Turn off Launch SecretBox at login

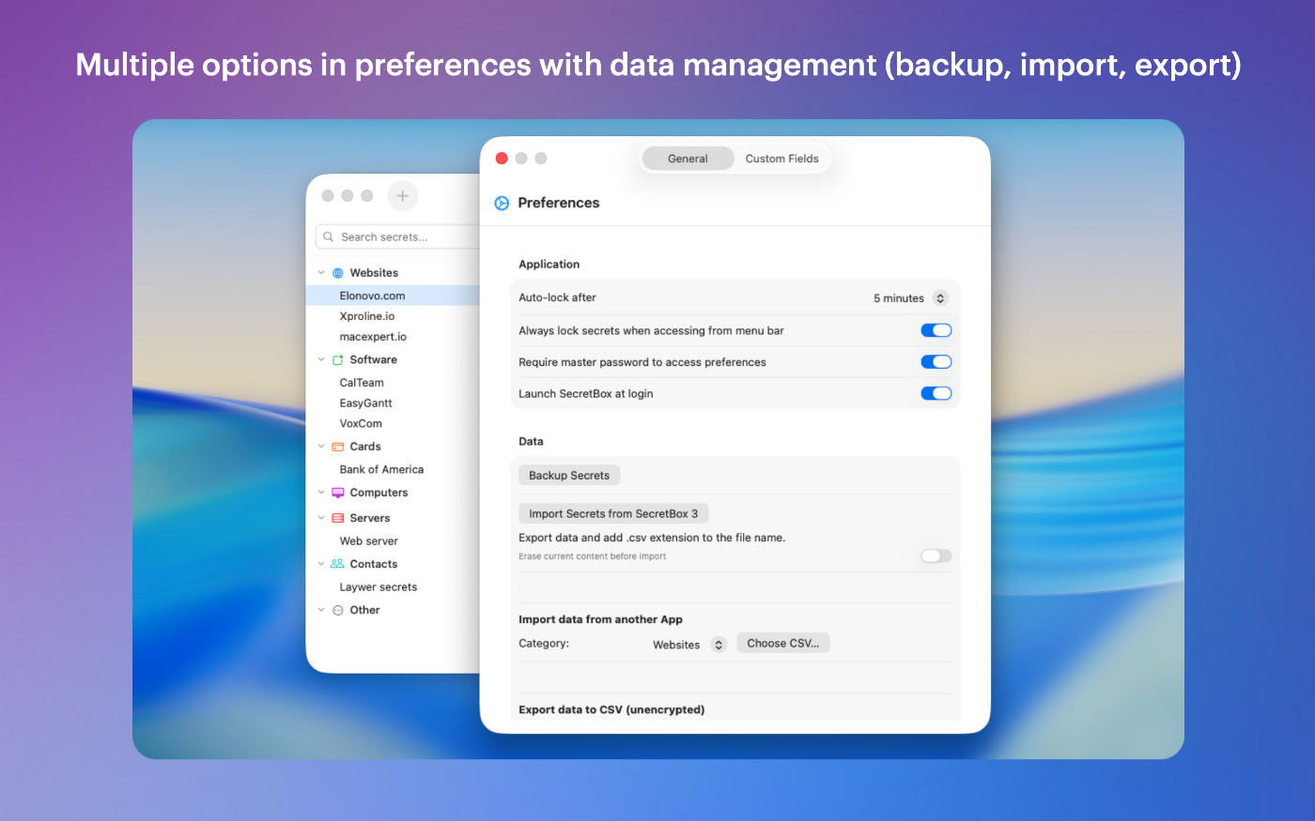tap(936, 394)
